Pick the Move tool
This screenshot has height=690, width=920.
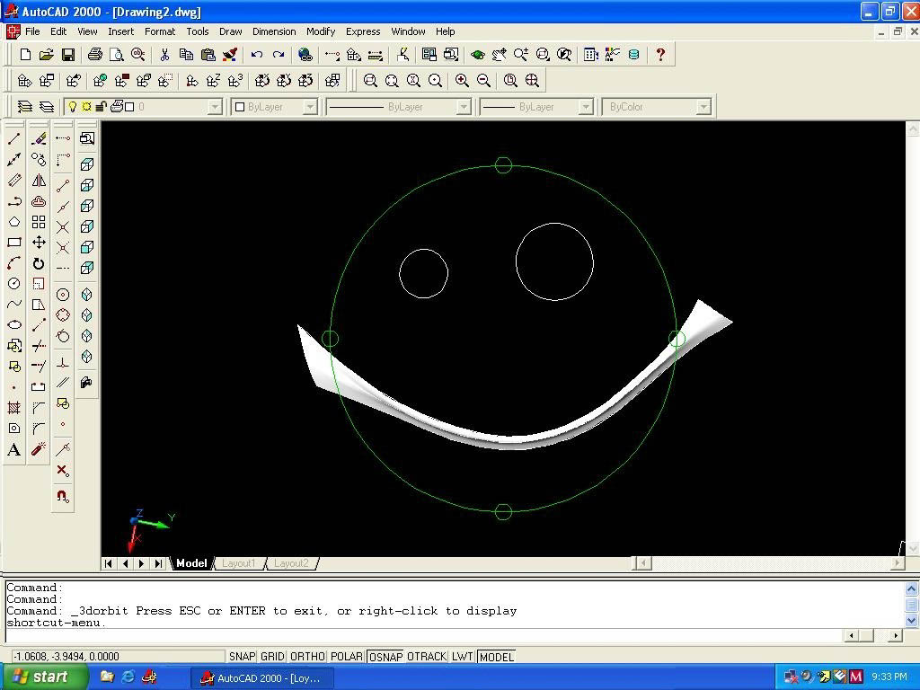(39, 243)
